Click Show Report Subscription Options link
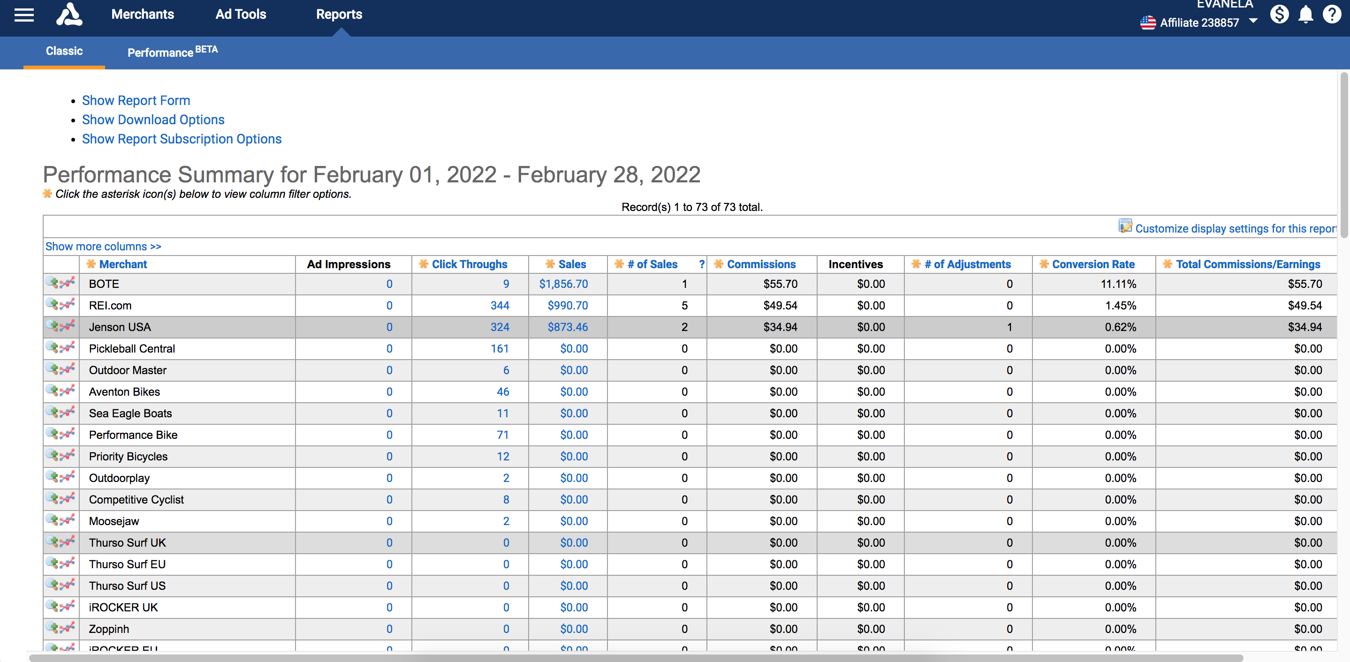This screenshot has height=662, width=1350. (x=182, y=139)
